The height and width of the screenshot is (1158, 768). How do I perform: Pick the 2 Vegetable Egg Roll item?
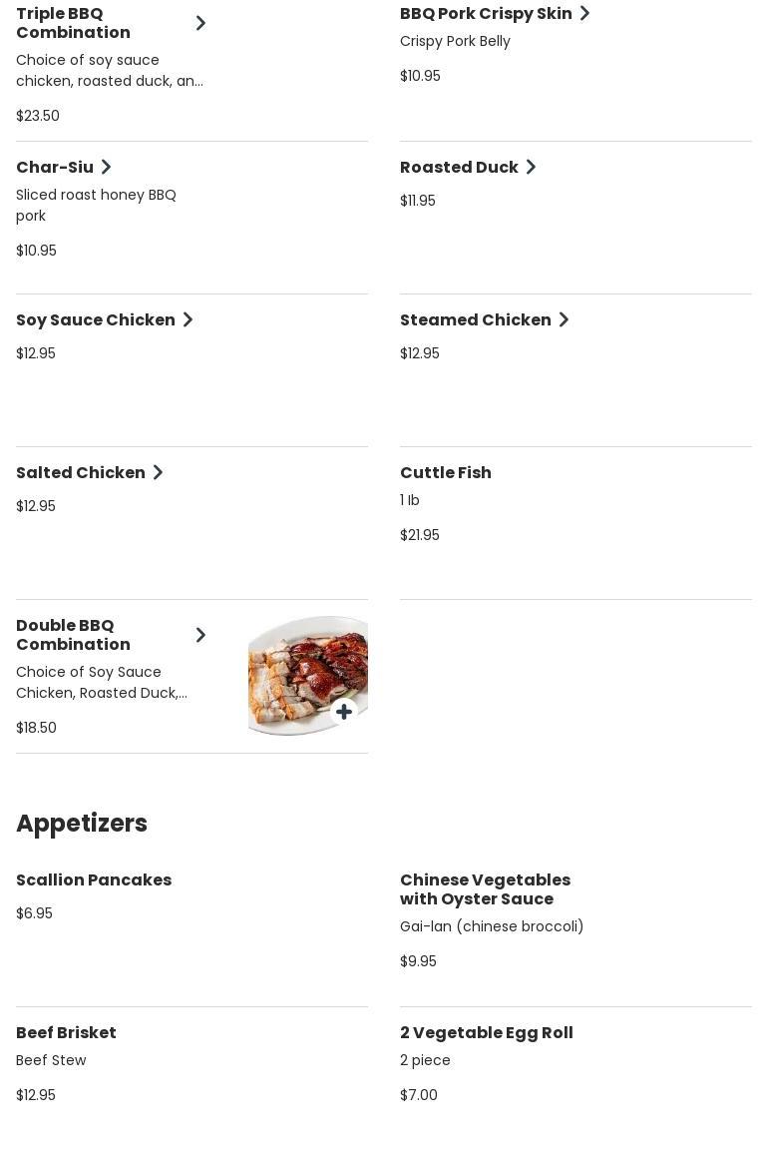[486, 1032]
